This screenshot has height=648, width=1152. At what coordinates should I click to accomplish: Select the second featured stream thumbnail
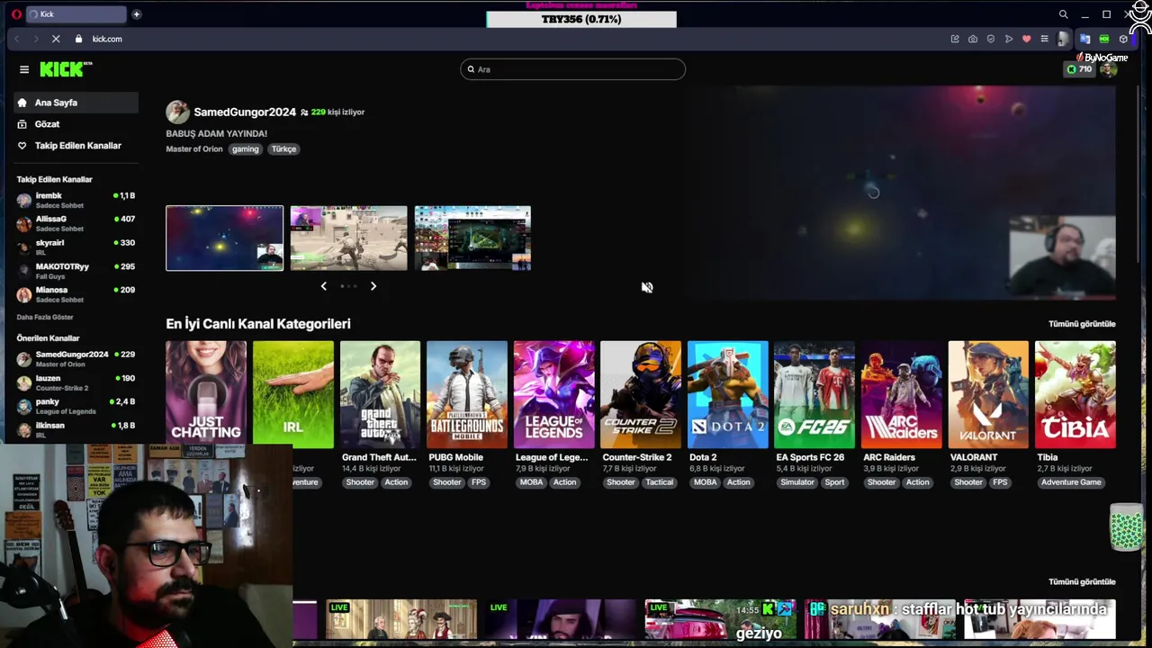click(x=348, y=238)
